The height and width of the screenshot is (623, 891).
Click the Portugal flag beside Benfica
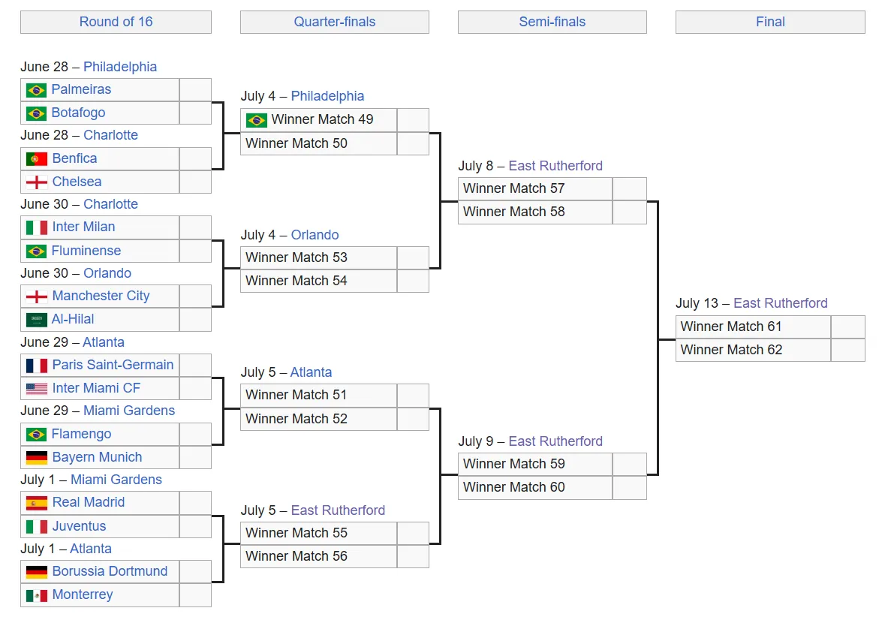(37, 159)
